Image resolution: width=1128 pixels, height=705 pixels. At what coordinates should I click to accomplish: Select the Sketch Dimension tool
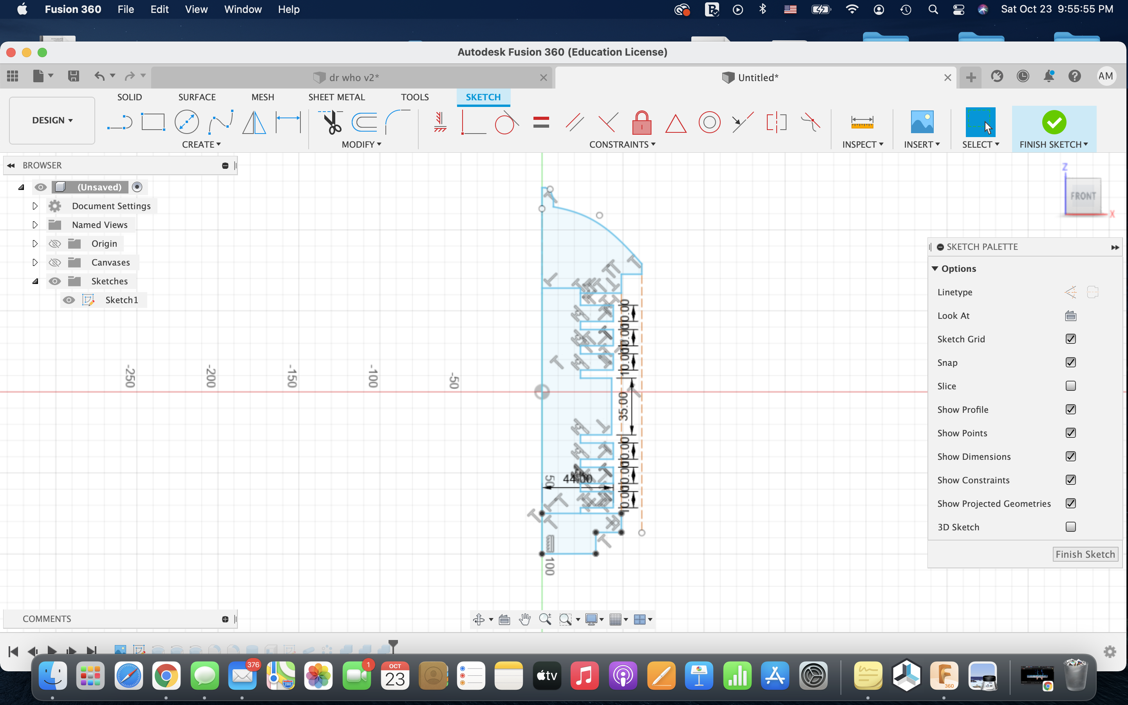288,123
